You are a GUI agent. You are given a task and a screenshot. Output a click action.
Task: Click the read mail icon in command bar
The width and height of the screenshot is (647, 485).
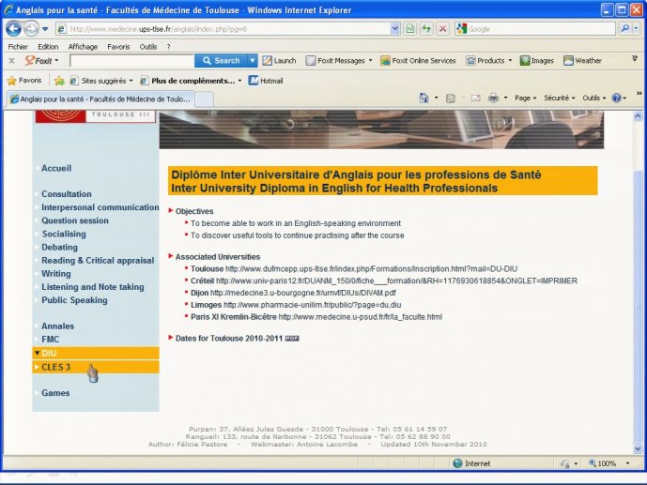pyautogui.click(x=476, y=99)
